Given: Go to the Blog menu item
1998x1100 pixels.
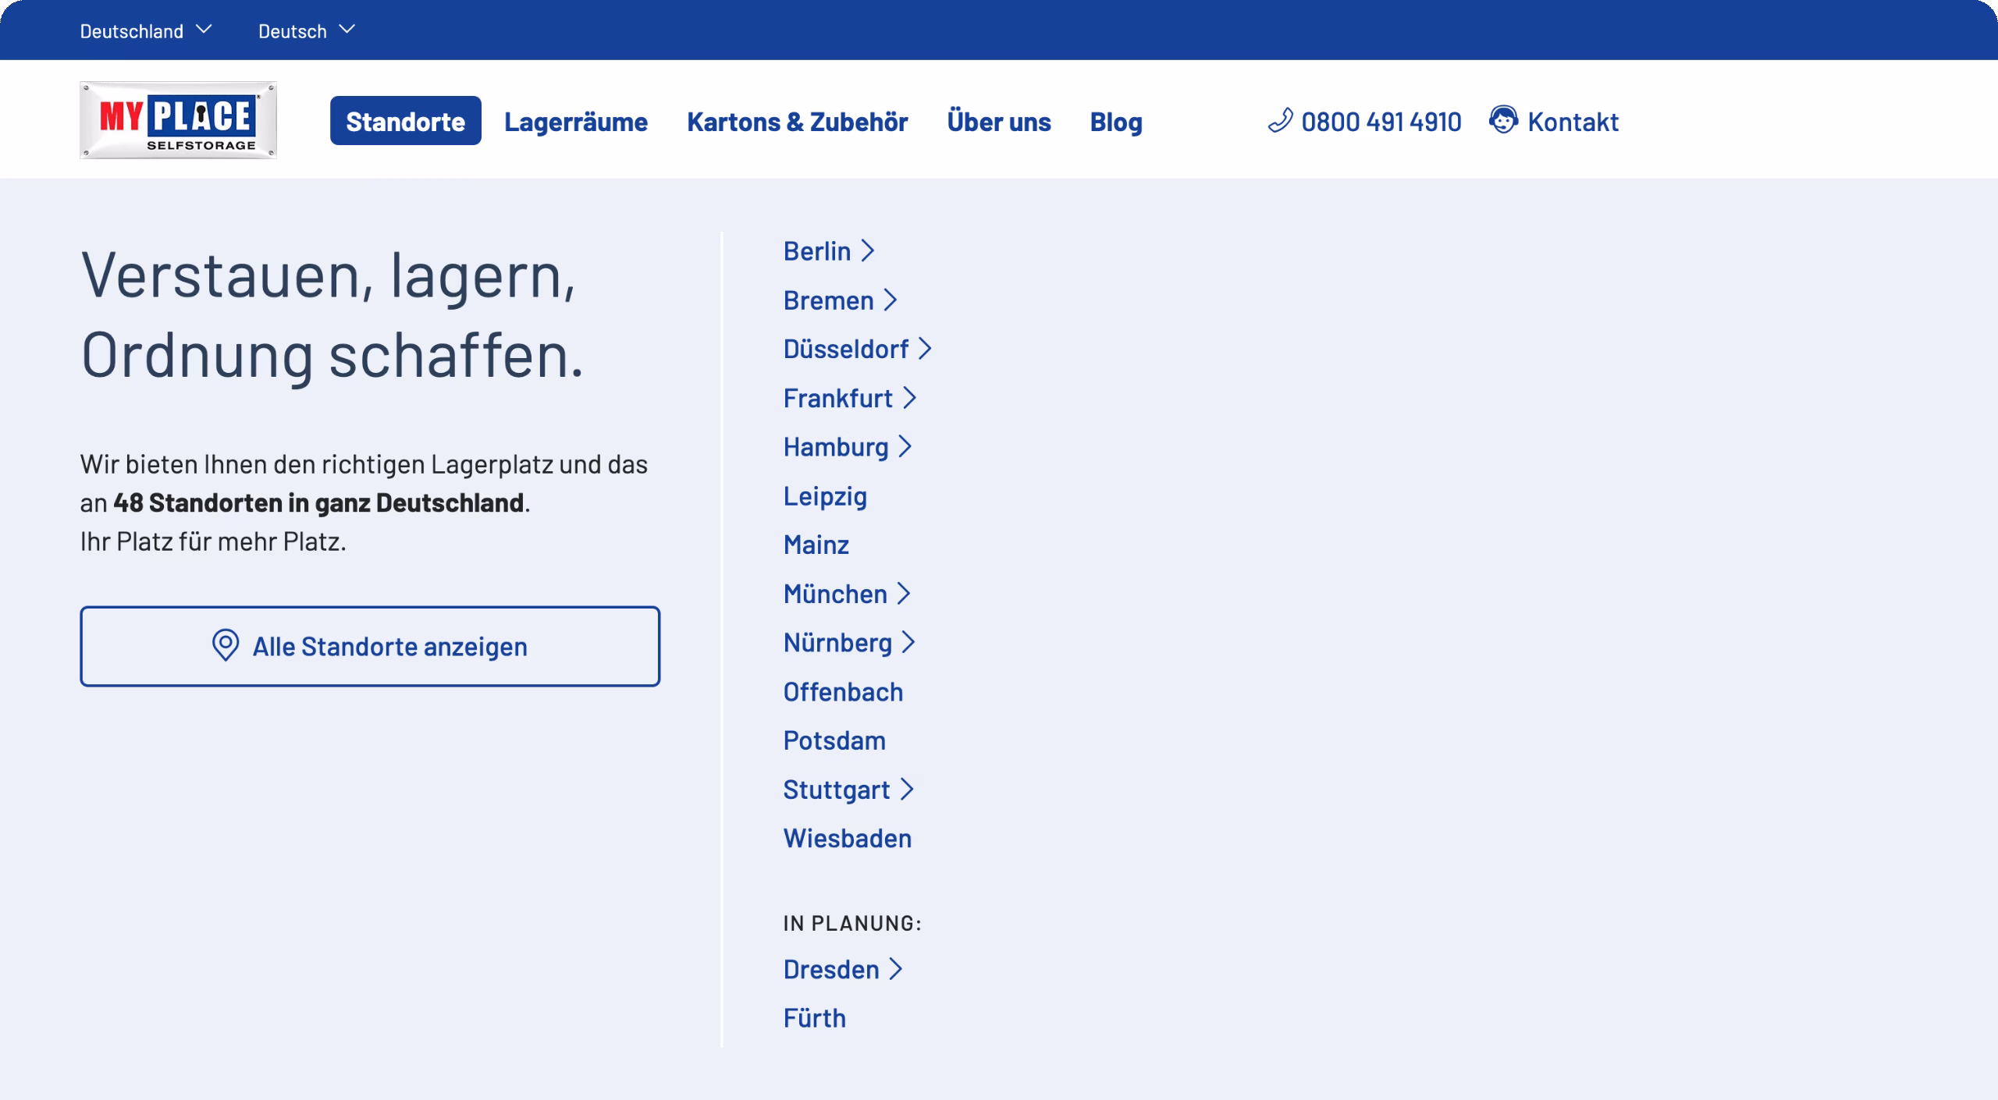Looking at the screenshot, I should tap(1116, 121).
